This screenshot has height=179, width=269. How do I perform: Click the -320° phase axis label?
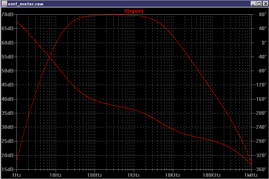coord(261,155)
